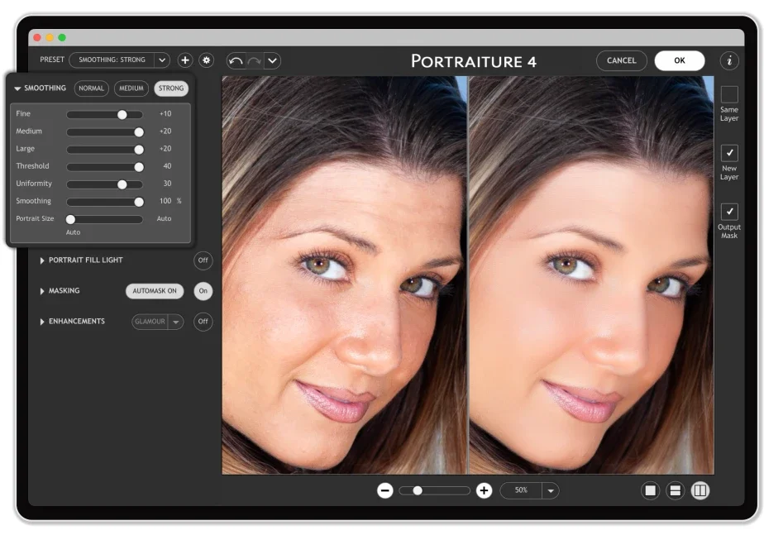Select the Medium smoothing tab
The width and height of the screenshot is (764, 535).
[131, 88]
